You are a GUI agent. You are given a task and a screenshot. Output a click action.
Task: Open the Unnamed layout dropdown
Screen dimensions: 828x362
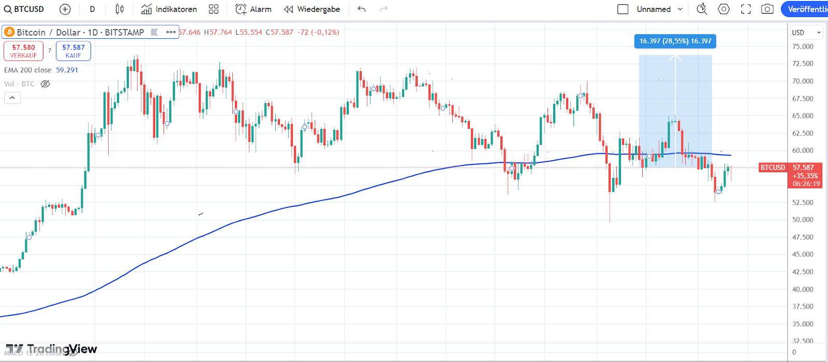660,9
